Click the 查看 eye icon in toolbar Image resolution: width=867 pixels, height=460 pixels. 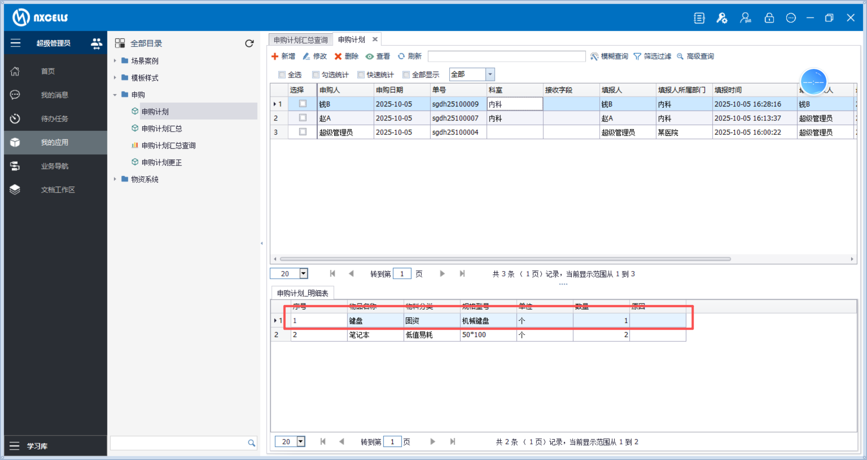point(370,56)
